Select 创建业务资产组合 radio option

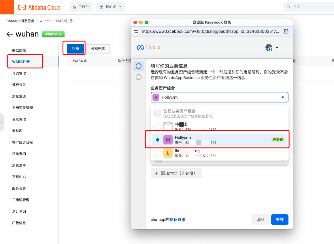pyautogui.click(x=158, y=113)
